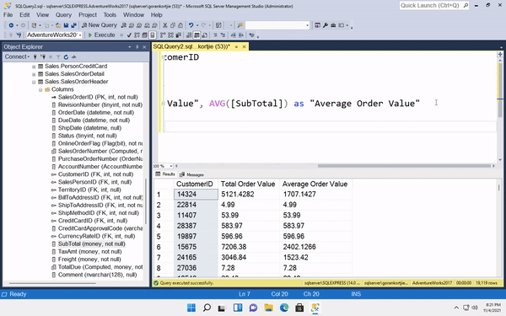Click Refresh icon in Object Explorer toolbar
Screen dimensions: 506x316
click(x=66, y=57)
